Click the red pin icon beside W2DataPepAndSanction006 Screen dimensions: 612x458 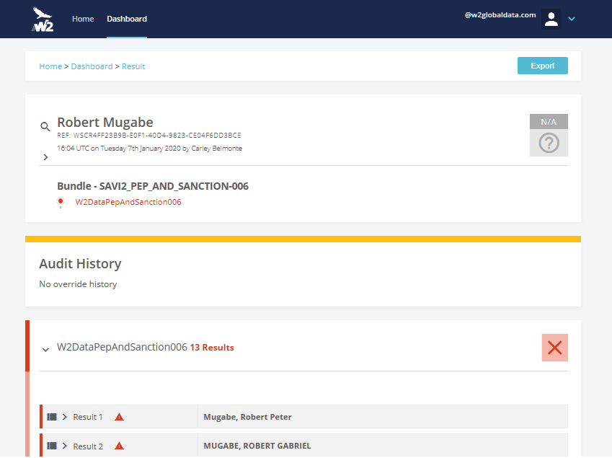(61, 202)
